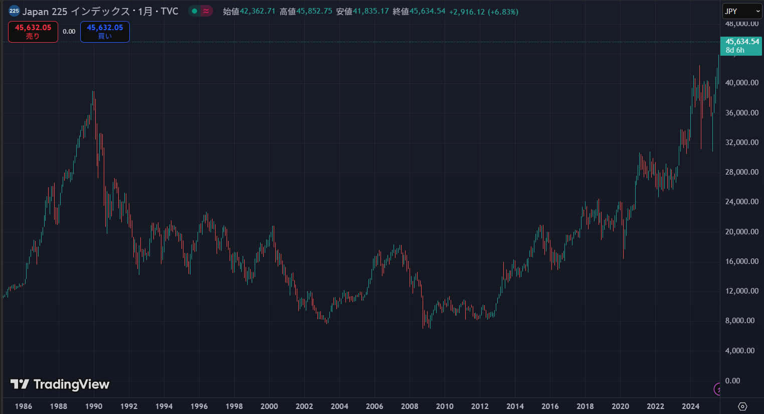Open the JPY currency dropdown

[x=742, y=11]
